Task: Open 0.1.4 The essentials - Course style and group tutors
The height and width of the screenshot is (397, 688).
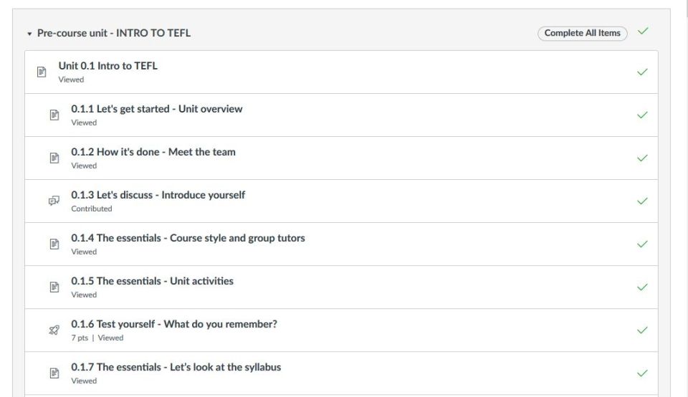Action: coord(188,238)
